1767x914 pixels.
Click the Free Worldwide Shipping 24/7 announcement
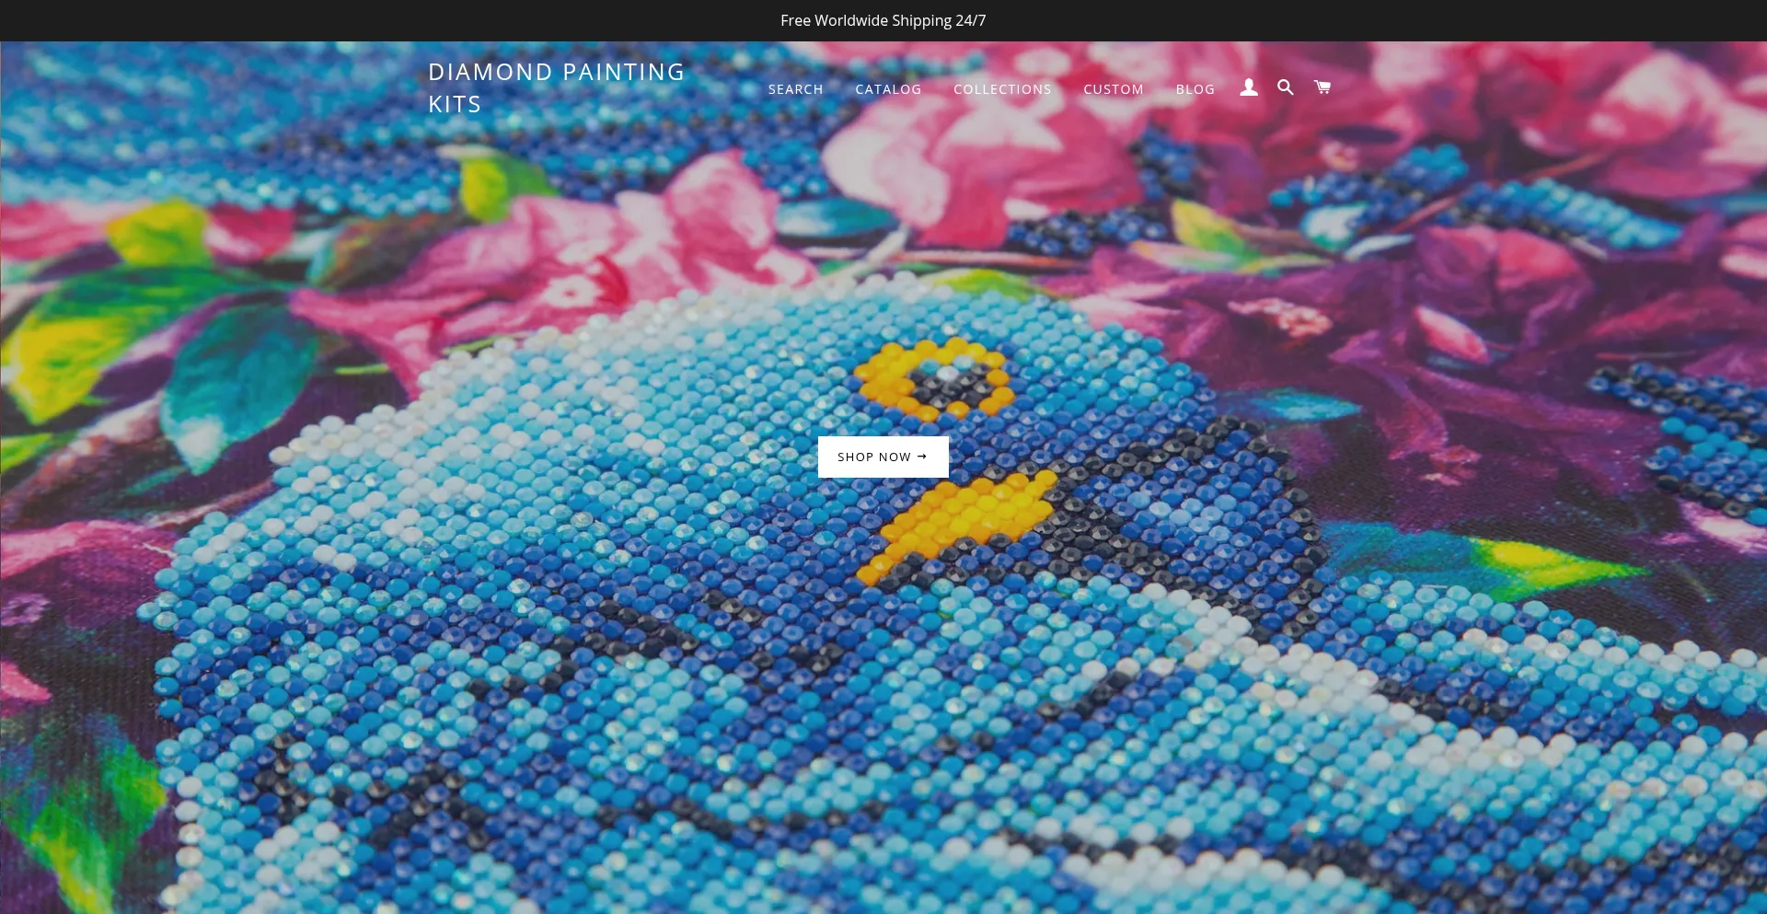coord(883,20)
